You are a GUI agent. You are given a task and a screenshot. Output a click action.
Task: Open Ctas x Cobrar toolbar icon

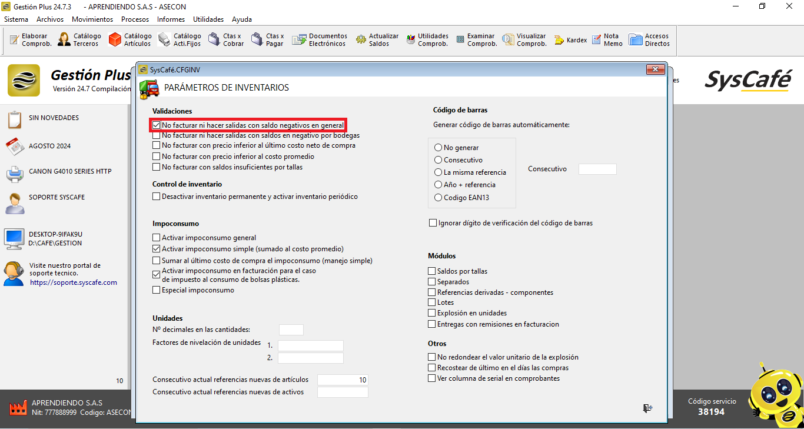(207, 39)
